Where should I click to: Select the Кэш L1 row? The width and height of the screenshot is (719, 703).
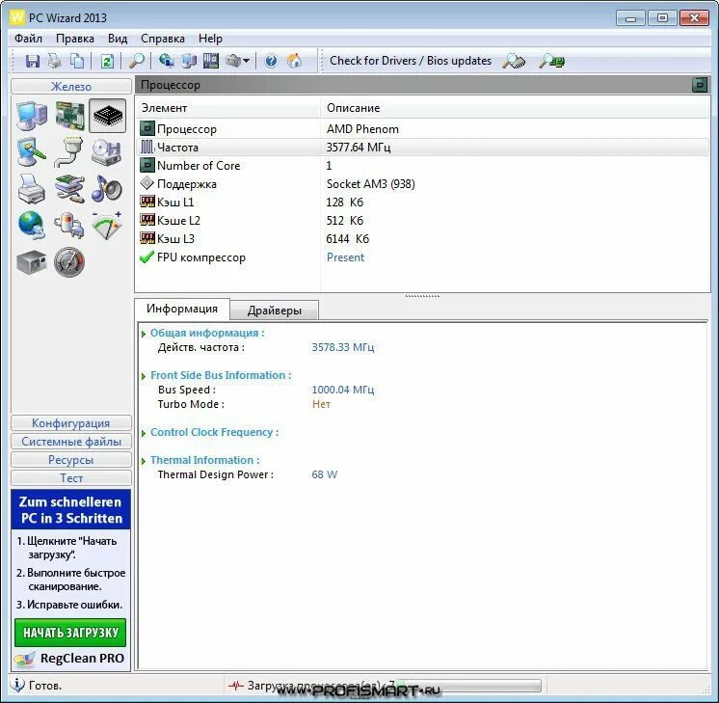423,203
